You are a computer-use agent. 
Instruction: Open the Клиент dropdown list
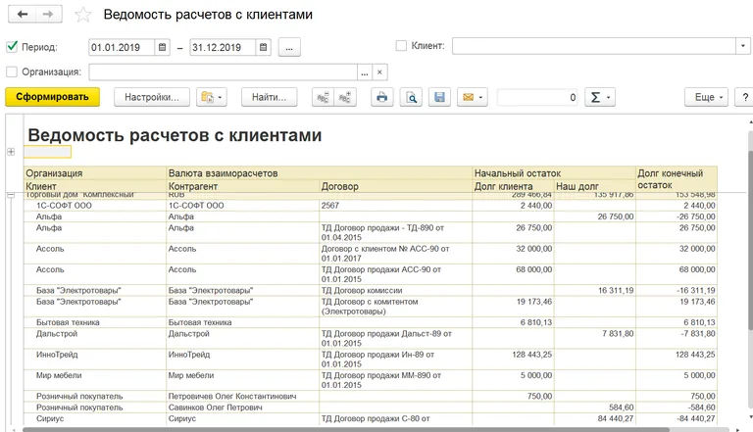click(742, 46)
